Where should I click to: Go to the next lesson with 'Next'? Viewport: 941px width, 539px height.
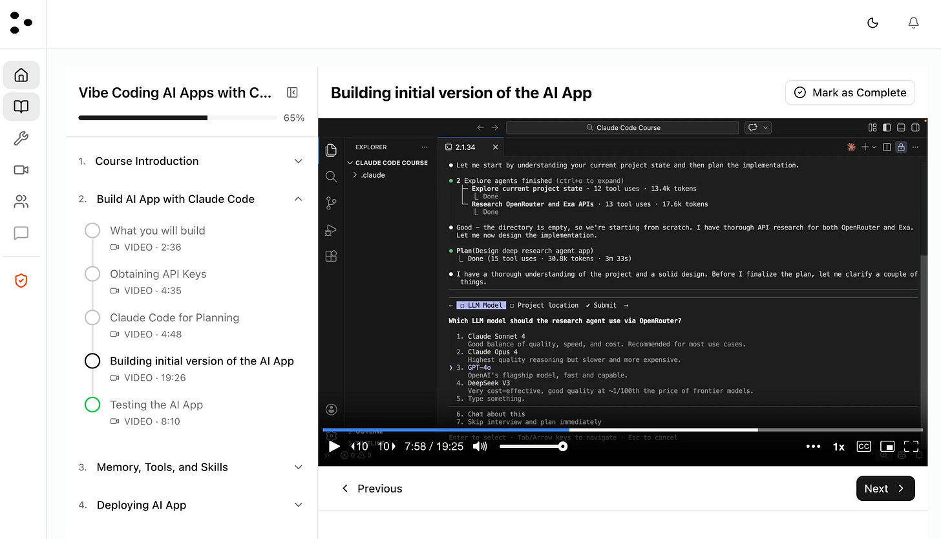coord(885,489)
